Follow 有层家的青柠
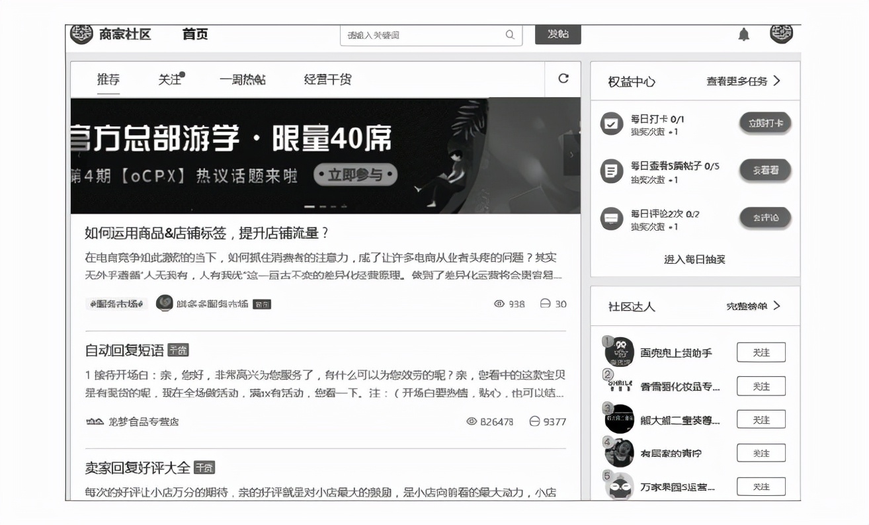This screenshot has width=869, height=525. 761,452
